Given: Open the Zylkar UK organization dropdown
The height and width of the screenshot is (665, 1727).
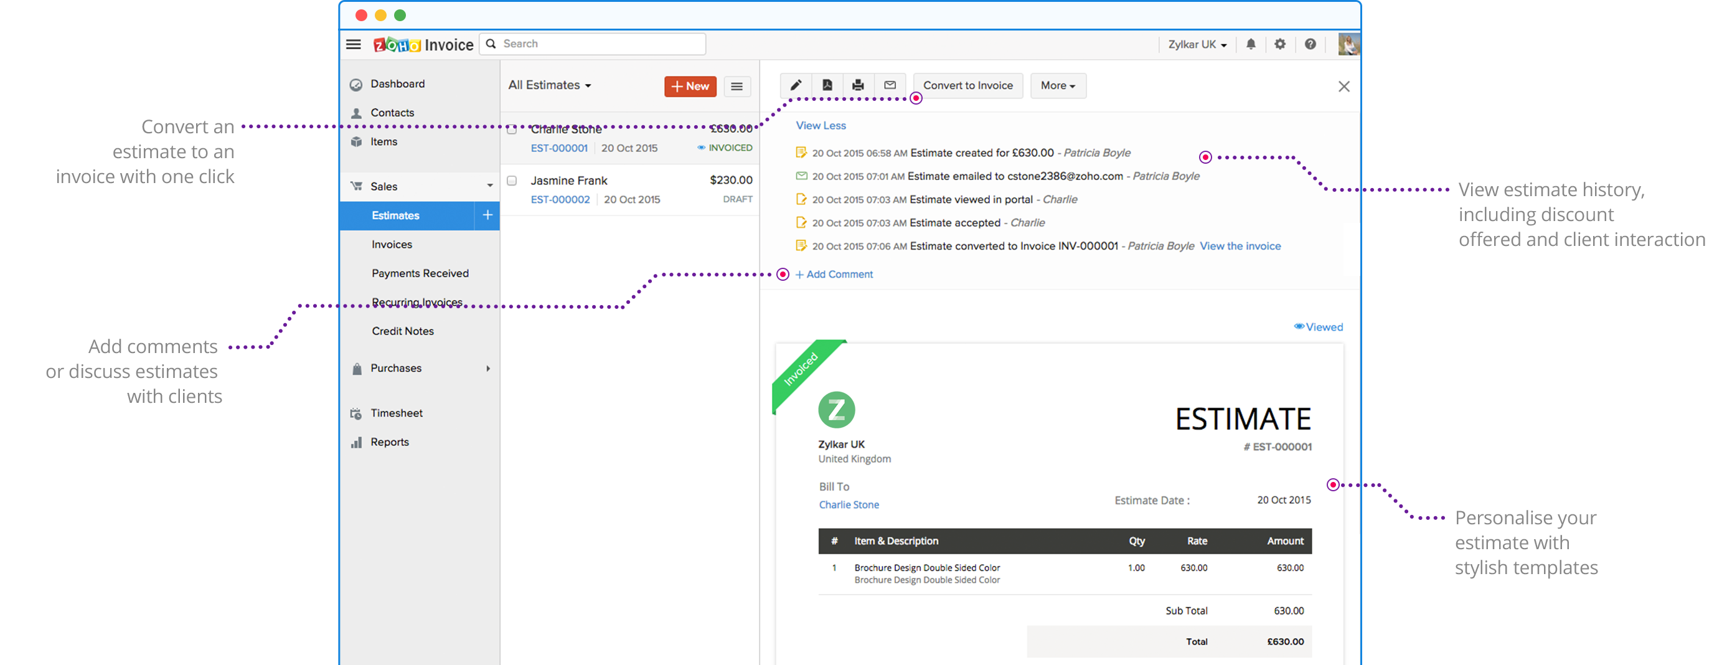Looking at the screenshot, I should coord(1197,44).
